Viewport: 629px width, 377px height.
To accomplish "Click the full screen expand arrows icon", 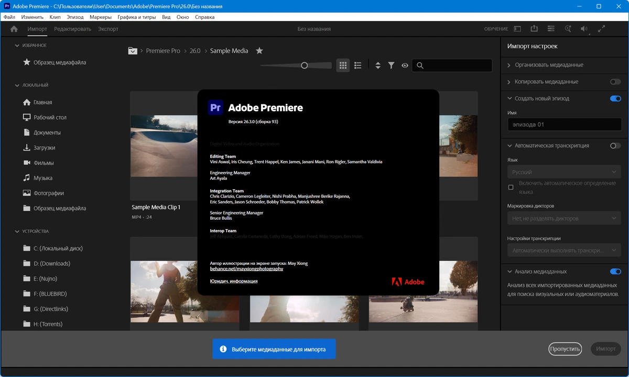I will point(601,29).
